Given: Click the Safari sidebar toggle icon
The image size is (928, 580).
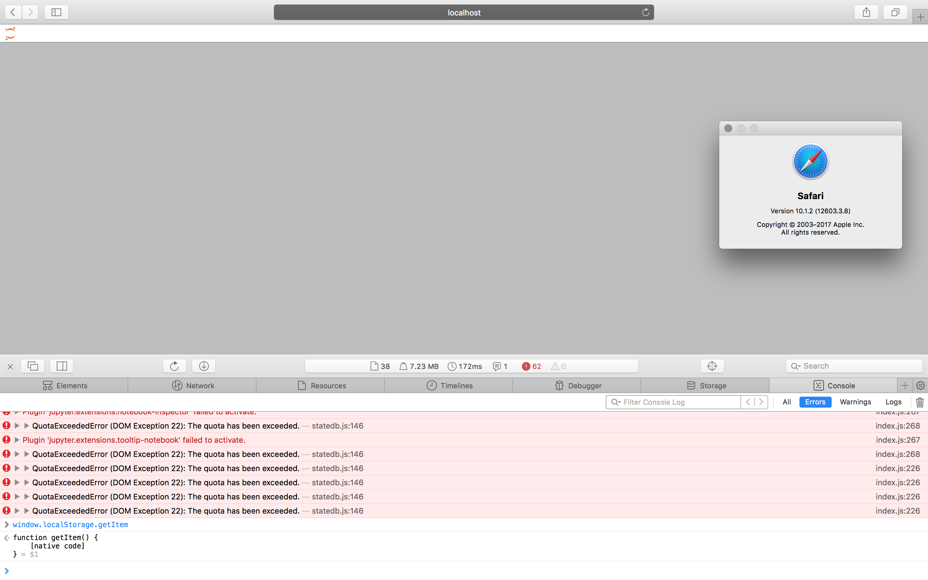Looking at the screenshot, I should (x=56, y=12).
